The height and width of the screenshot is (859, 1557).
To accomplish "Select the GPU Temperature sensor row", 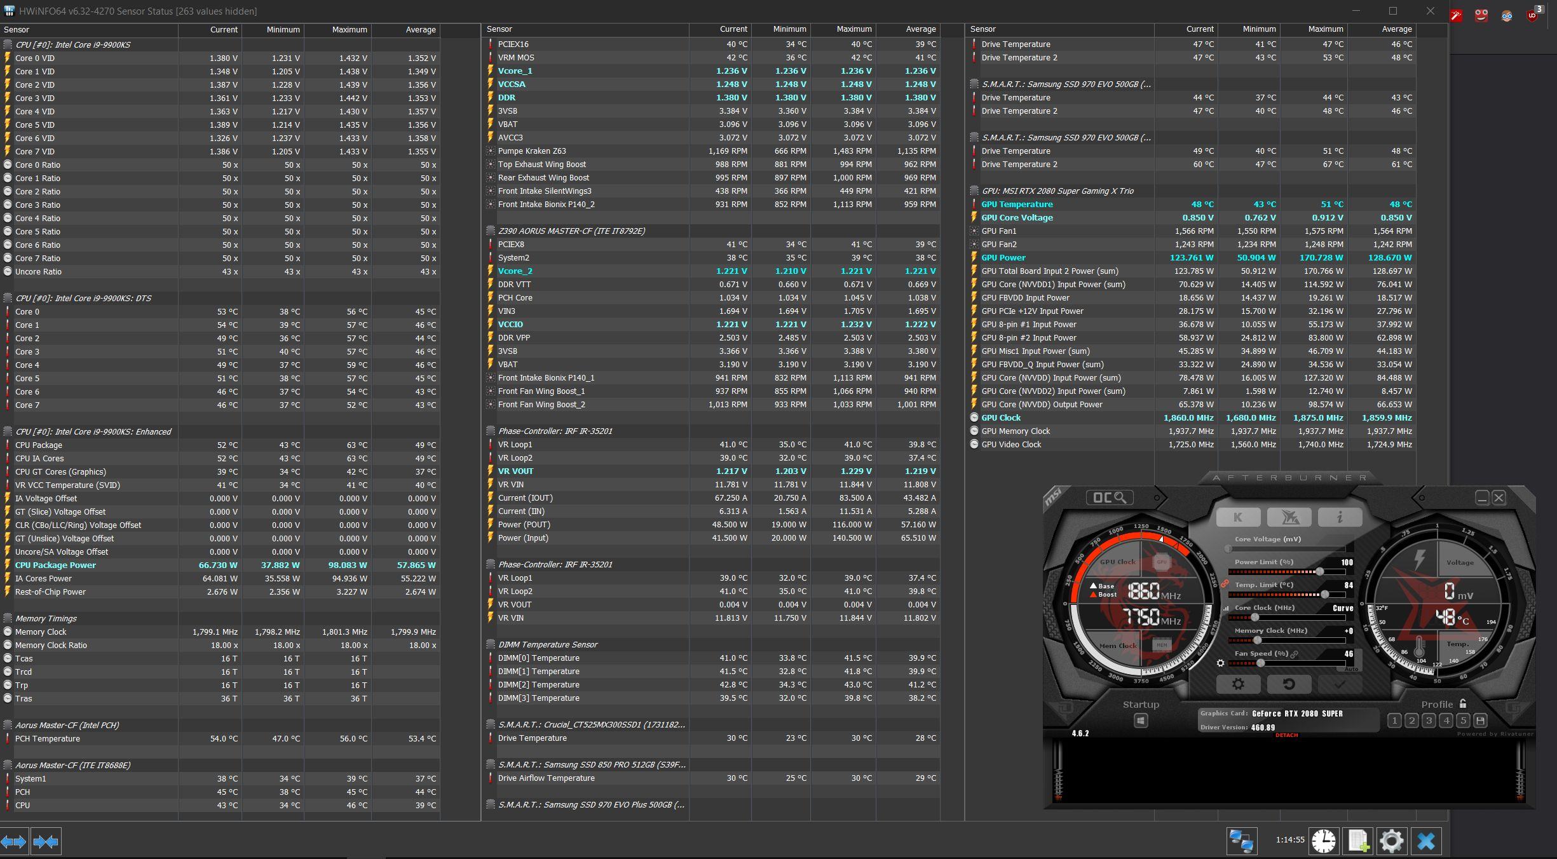I will click(x=1192, y=204).
